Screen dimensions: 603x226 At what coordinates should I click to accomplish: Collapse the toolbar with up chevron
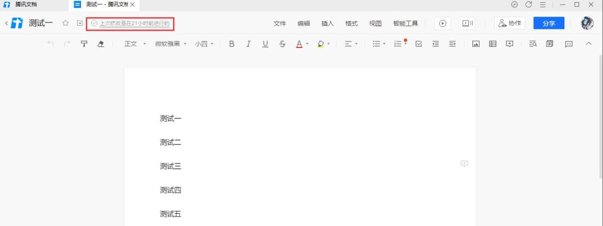(589, 44)
